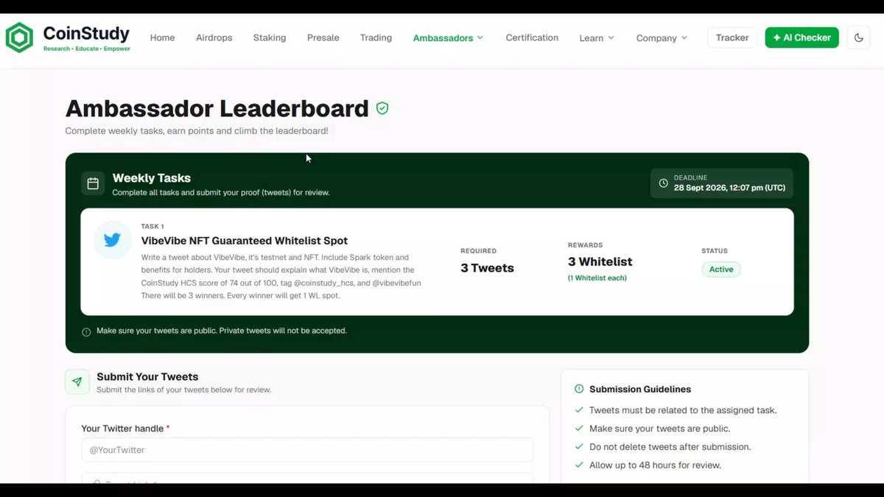Click the Tracker button
Image resolution: width=884 pixels, height=497 pixels.
(x=732, y=38)
